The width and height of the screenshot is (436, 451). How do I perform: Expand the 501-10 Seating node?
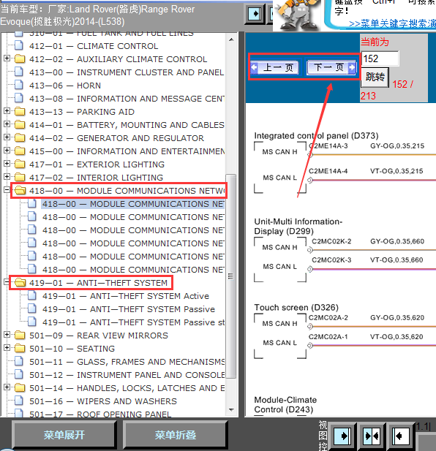[7, 348]
